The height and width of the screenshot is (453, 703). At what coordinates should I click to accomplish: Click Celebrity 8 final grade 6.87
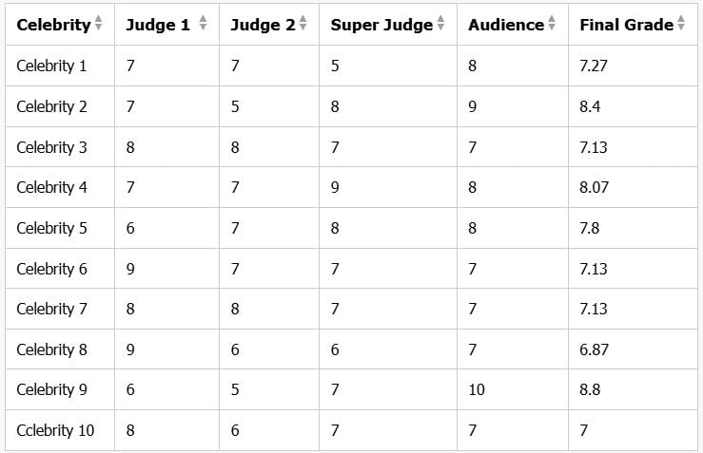tap(594, 350)
